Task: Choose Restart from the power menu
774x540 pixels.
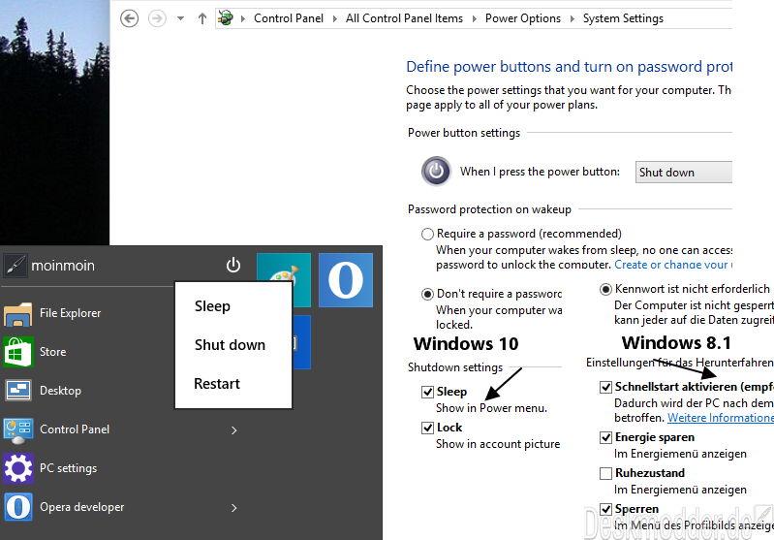Action: [217, 383]
